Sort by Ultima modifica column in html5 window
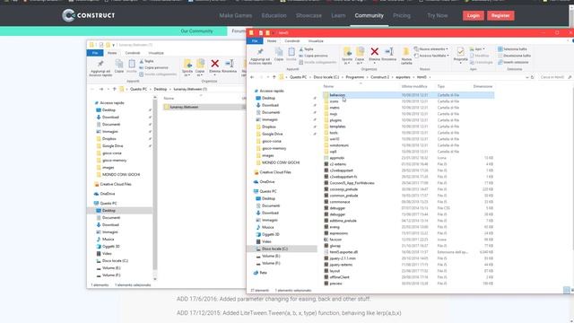This screenshot has height=323, width=574. [x=414, y=86]
